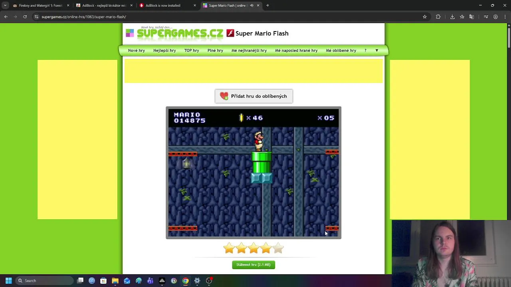Open Nejlepší hry menu item
Screen dimensions: 511x287
click(x=164, y=51)
